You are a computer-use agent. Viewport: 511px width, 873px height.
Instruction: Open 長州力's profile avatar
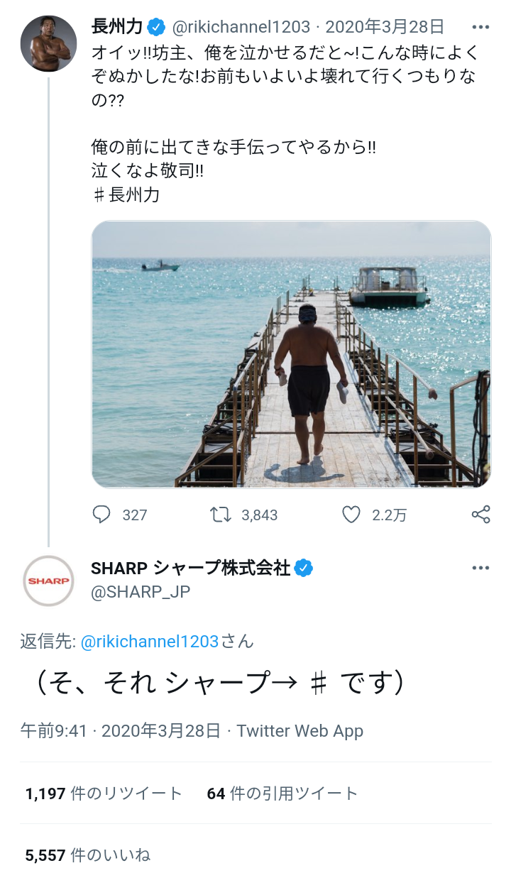[48, 43]
